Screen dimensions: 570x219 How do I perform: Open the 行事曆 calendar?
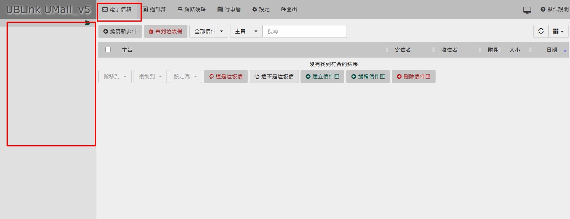tap(229, 9)
